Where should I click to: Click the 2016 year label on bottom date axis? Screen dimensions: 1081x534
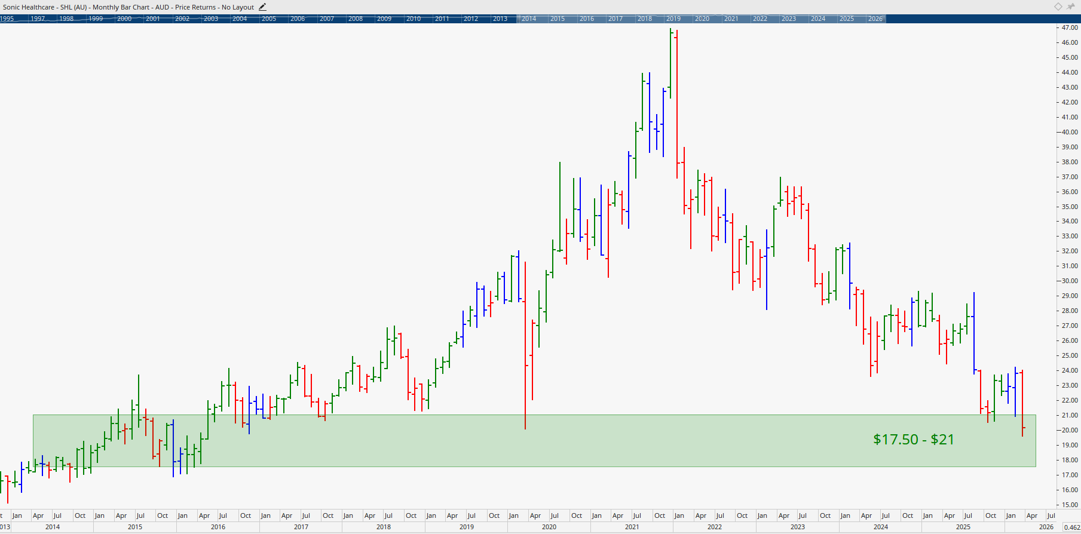tap(218, 527)
